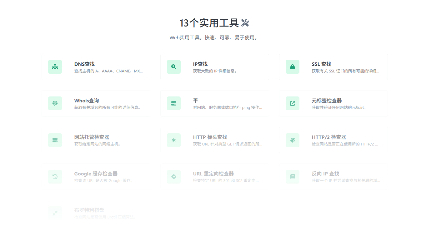This screenshot has height=236, width=431.
Task: Open the 平 ping tool title
Action: (x=196, y=101)
